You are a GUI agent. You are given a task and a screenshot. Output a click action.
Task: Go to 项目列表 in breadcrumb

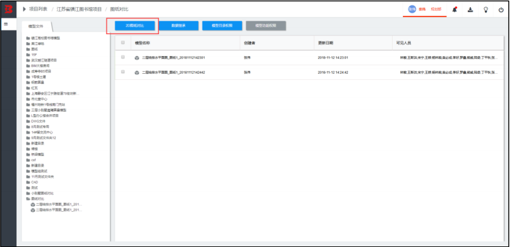click(x=38, y=9)
